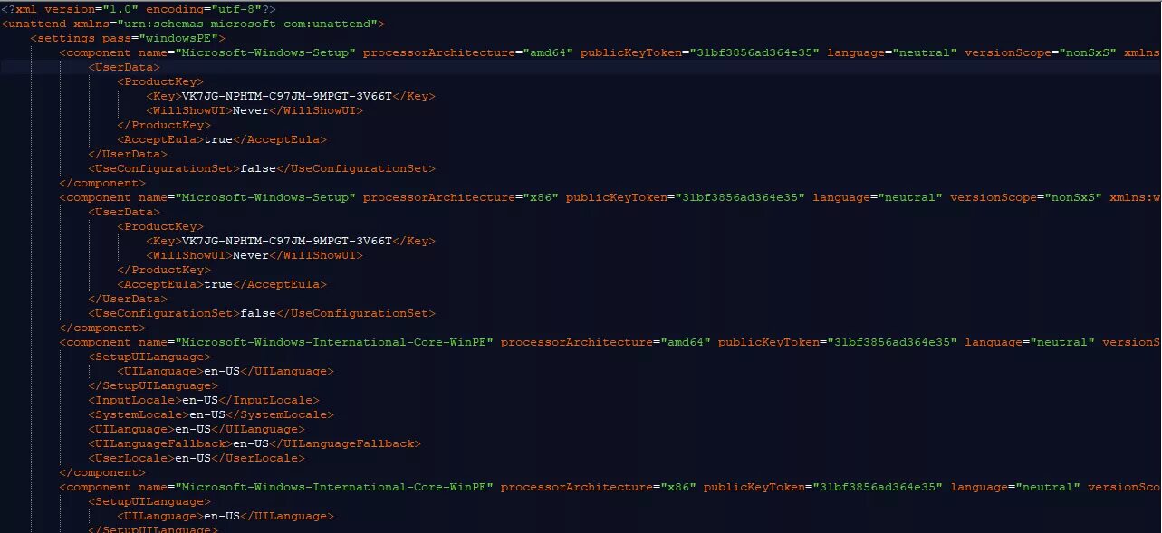Click the first WillShowUI Never value

pyautogui.click(x=251, y=110)
